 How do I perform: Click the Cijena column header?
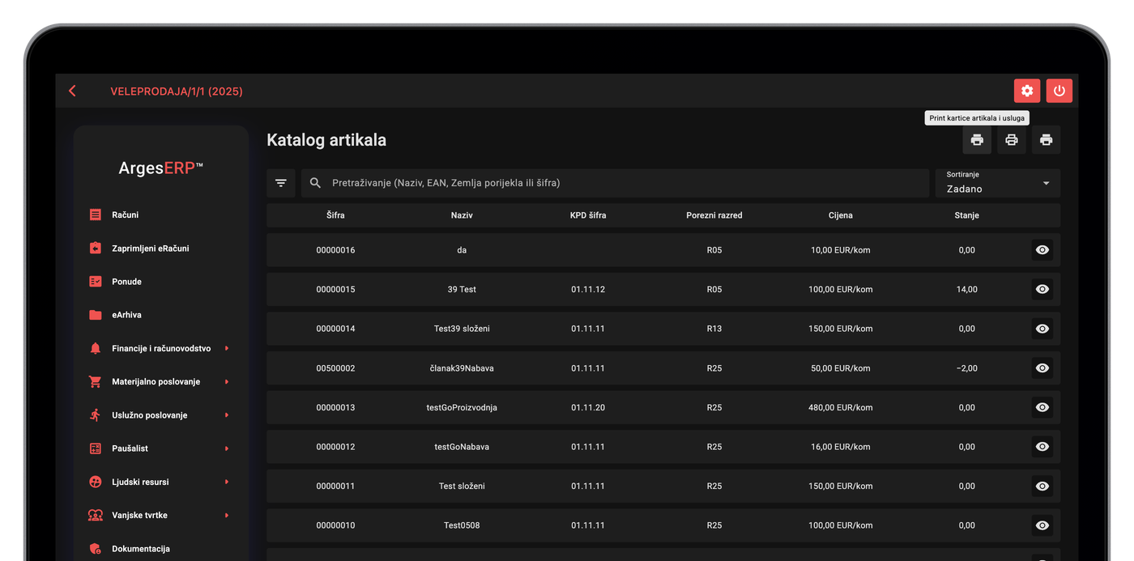(841, 215)
